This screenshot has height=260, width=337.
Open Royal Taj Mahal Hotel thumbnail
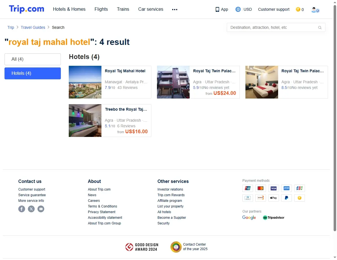(85, 82)
